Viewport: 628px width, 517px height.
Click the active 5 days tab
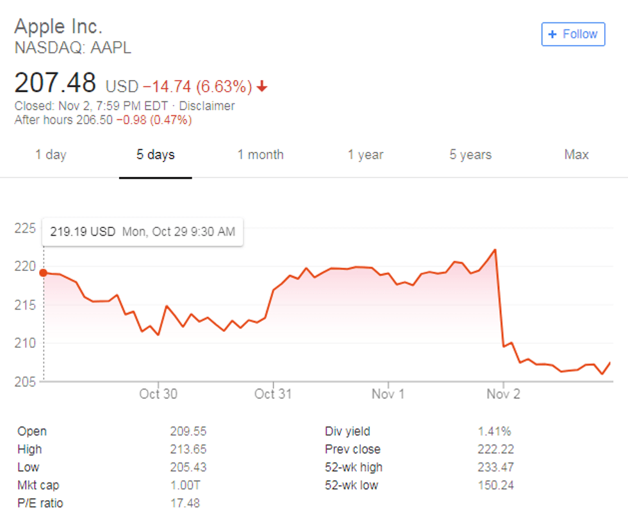click(155, 154)
